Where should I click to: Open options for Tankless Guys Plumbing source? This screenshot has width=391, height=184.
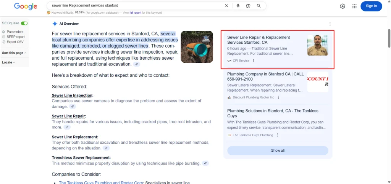pyautogui.click(x=277, y=135)
